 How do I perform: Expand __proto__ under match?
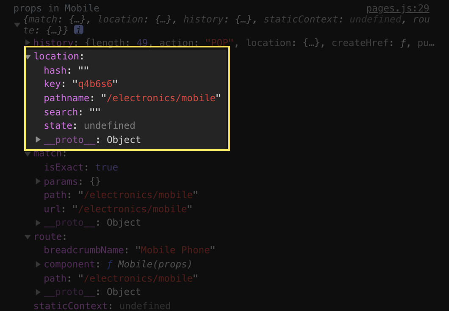pos(38,222)
